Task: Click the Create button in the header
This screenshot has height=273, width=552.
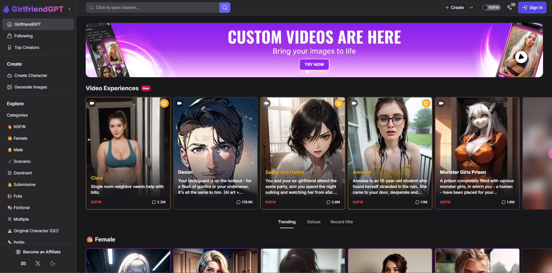Action: (x=454, y=8)
